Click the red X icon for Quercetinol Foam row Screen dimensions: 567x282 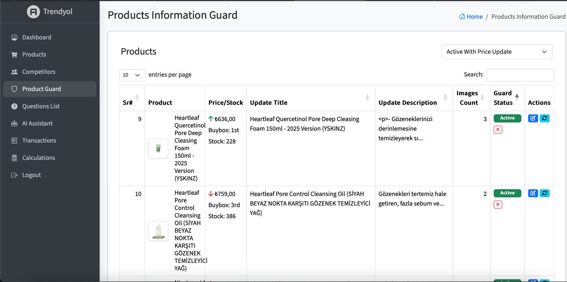tap(498, 130)
